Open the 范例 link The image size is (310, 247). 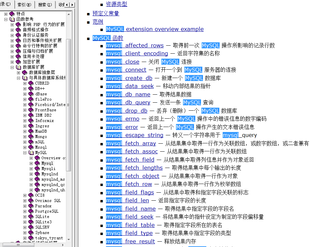pos(98,22)
